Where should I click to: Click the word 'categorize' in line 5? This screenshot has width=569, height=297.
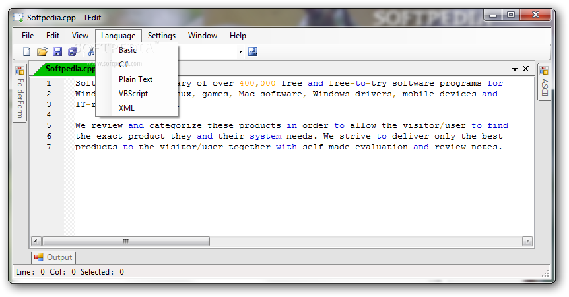click(x=176, y=126)
